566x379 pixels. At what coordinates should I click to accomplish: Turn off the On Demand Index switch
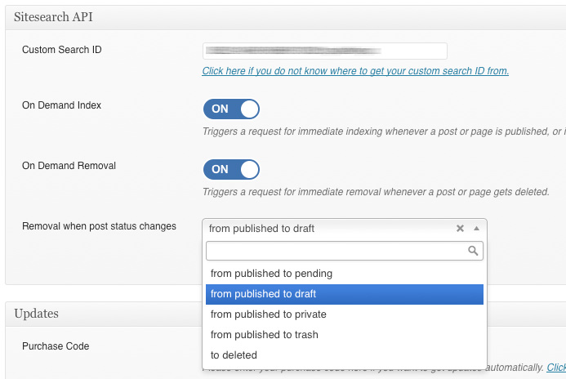231,109
